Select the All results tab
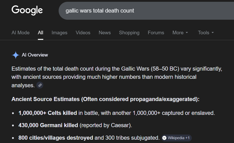The width and height of the screenshot is (234, 143). pyautogui.click(x=40, y=33)
